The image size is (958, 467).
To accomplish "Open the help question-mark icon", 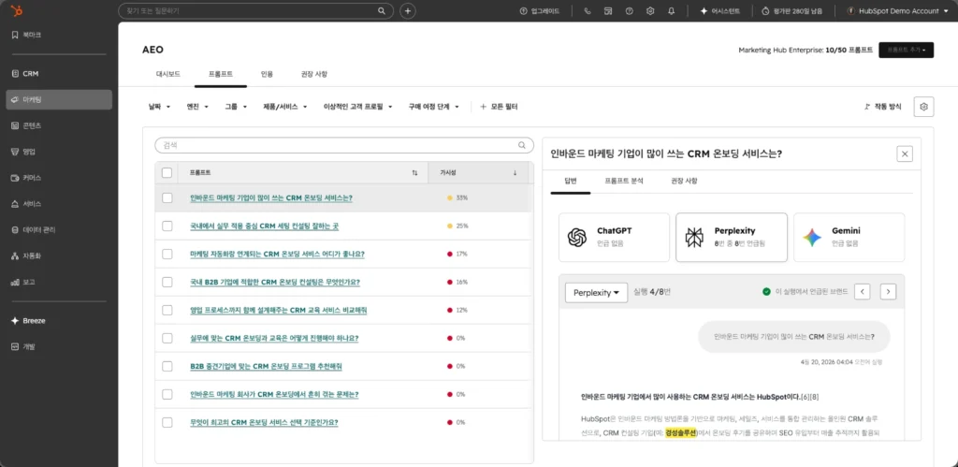I will tap(630, 11).
